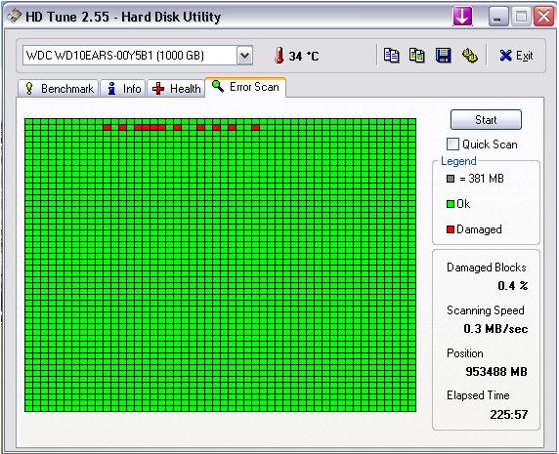Minimize the HD Tune window
The height and width of the screenshot is (454, 559).
tap(498, 17)
